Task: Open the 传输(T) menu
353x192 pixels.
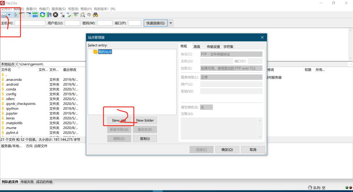Action: coord(44,9)
